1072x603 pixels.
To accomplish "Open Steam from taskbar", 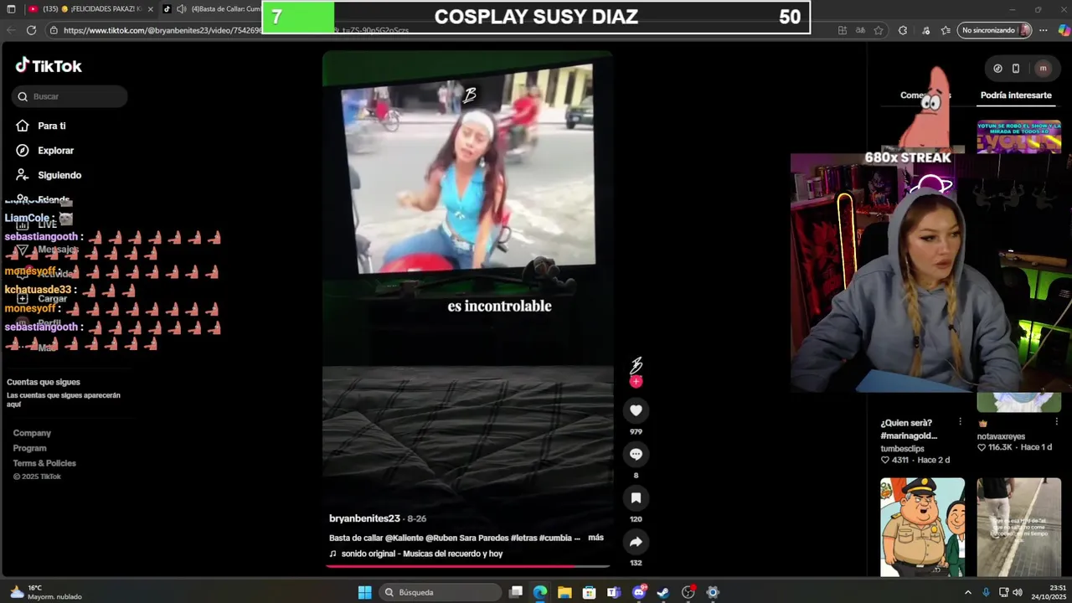I will pos(663,592).
